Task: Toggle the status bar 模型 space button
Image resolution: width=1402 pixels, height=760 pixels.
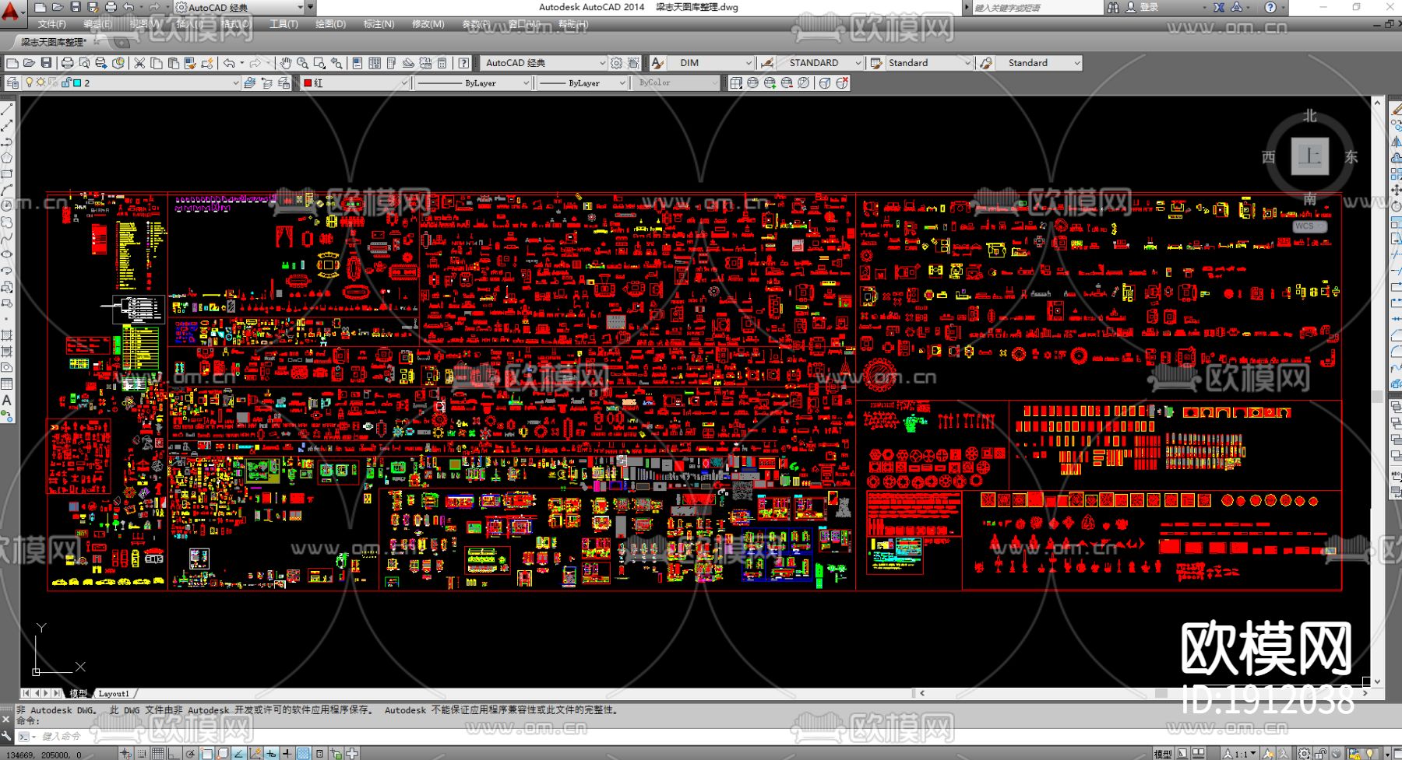Action: (1163, 753)
